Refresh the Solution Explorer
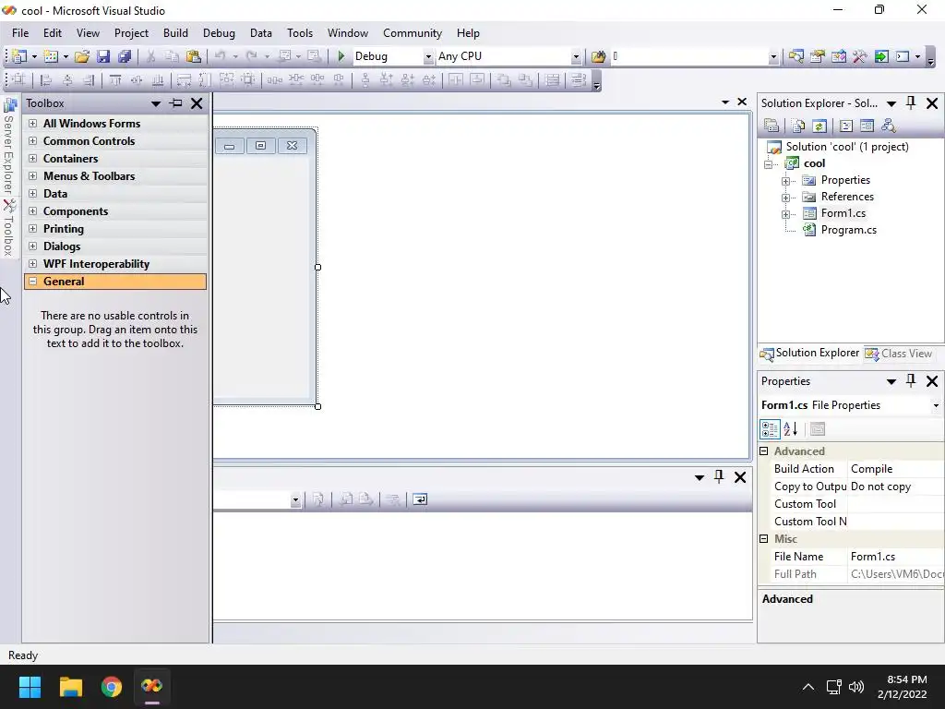 tap(819, 126)
